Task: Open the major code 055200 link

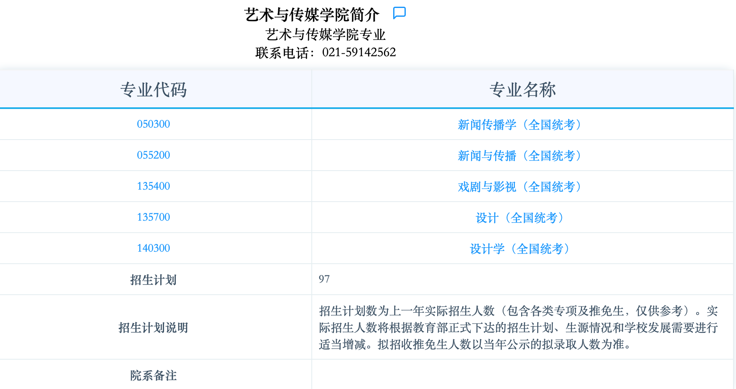Action: point(154,155)
